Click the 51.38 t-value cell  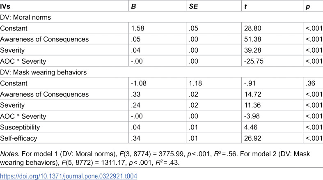(252, 39)
